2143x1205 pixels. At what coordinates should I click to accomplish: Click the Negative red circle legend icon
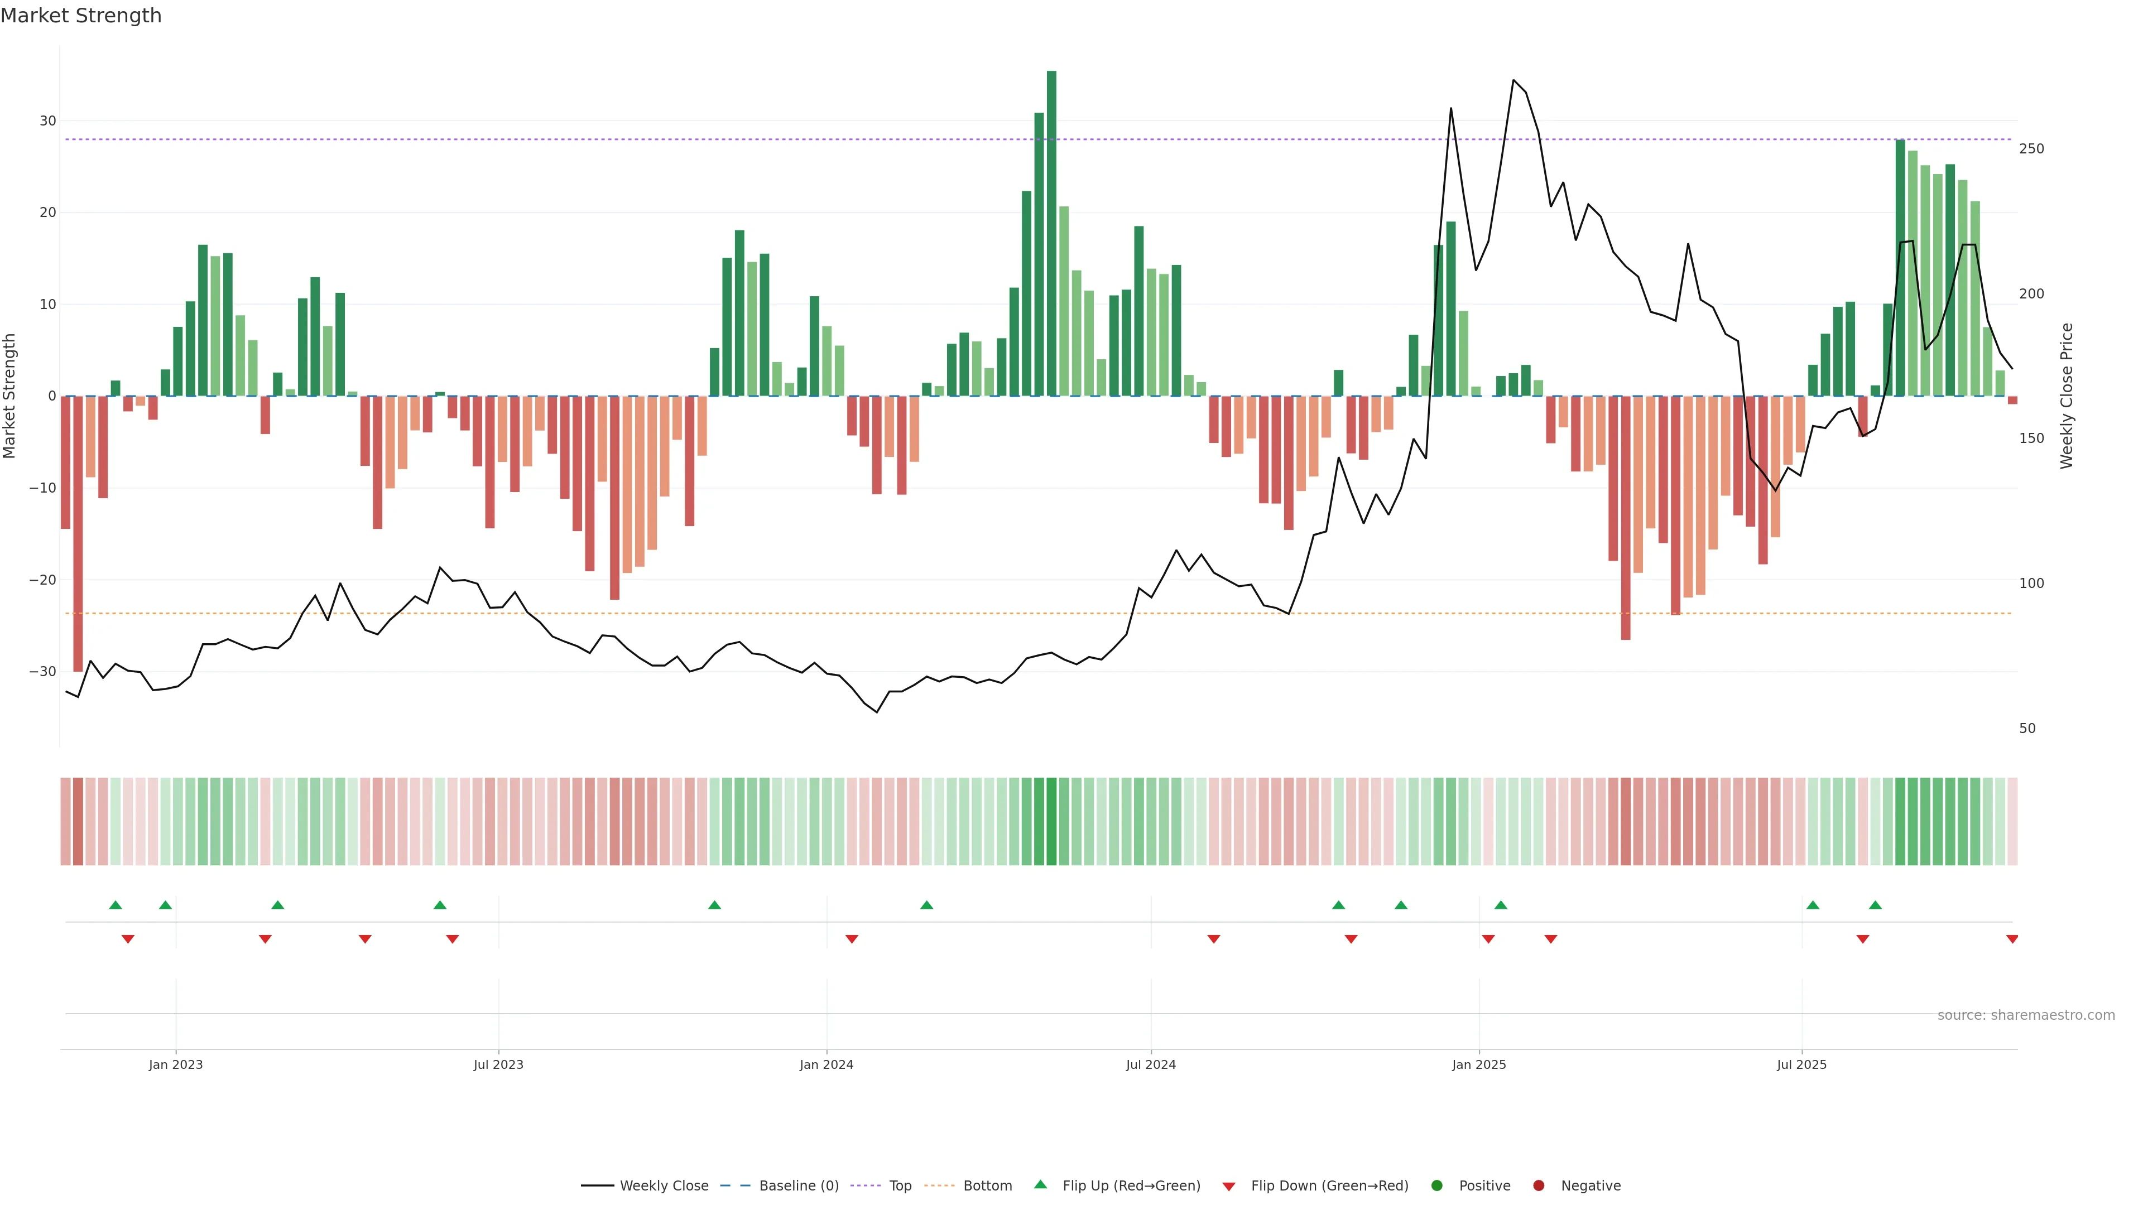coord(1538,1185)
